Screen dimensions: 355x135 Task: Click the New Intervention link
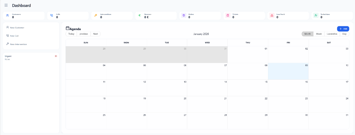19,44
